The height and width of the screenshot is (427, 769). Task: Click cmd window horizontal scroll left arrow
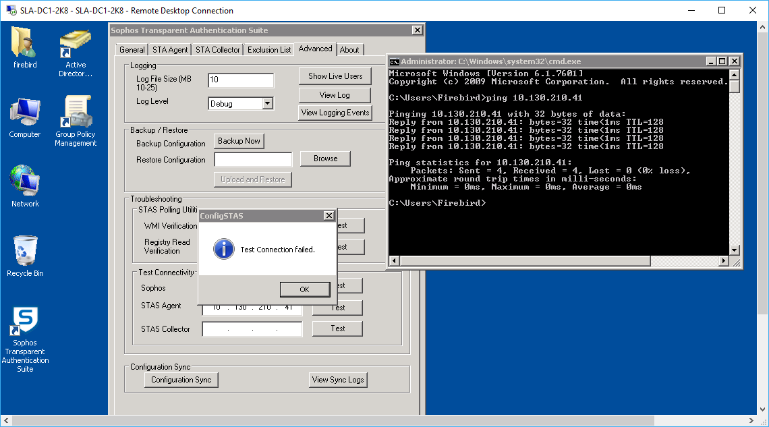(394, 261)
